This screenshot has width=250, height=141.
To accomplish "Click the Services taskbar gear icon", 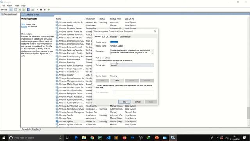I will [173, 137].
